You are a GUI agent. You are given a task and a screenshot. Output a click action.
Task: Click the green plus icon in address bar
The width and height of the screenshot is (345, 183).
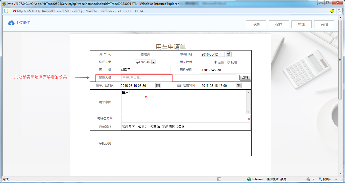332,11
